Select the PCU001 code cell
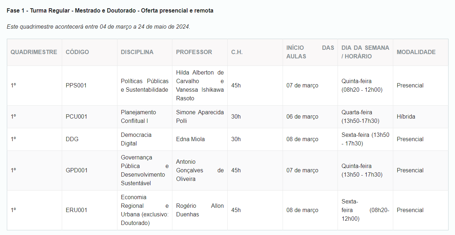The width and height of the screenshot is (455, 235). (x=76, y=117)
